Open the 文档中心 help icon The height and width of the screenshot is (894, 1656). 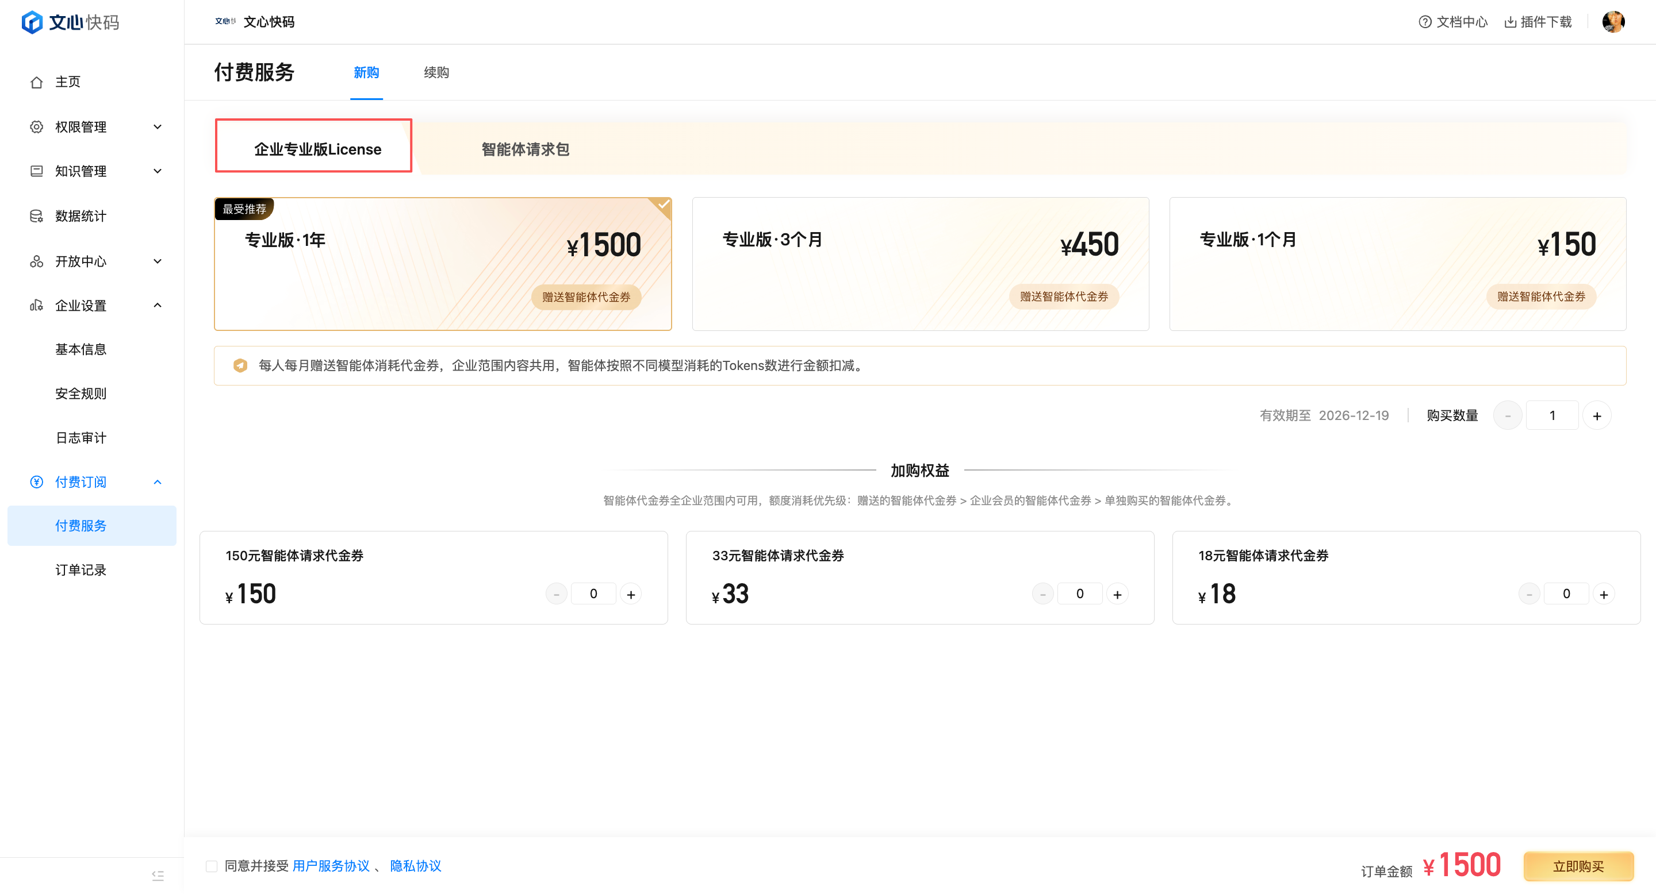point(1425,22)
